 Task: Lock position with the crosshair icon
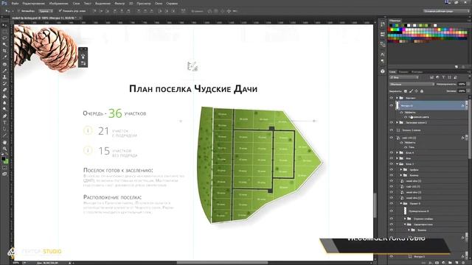(416, 91)
